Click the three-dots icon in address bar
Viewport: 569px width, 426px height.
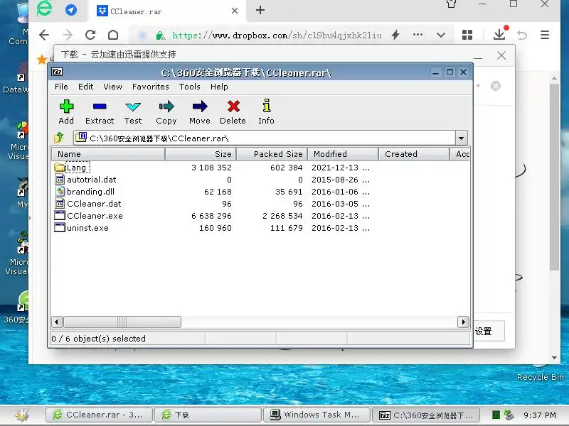tap(418, 35)
